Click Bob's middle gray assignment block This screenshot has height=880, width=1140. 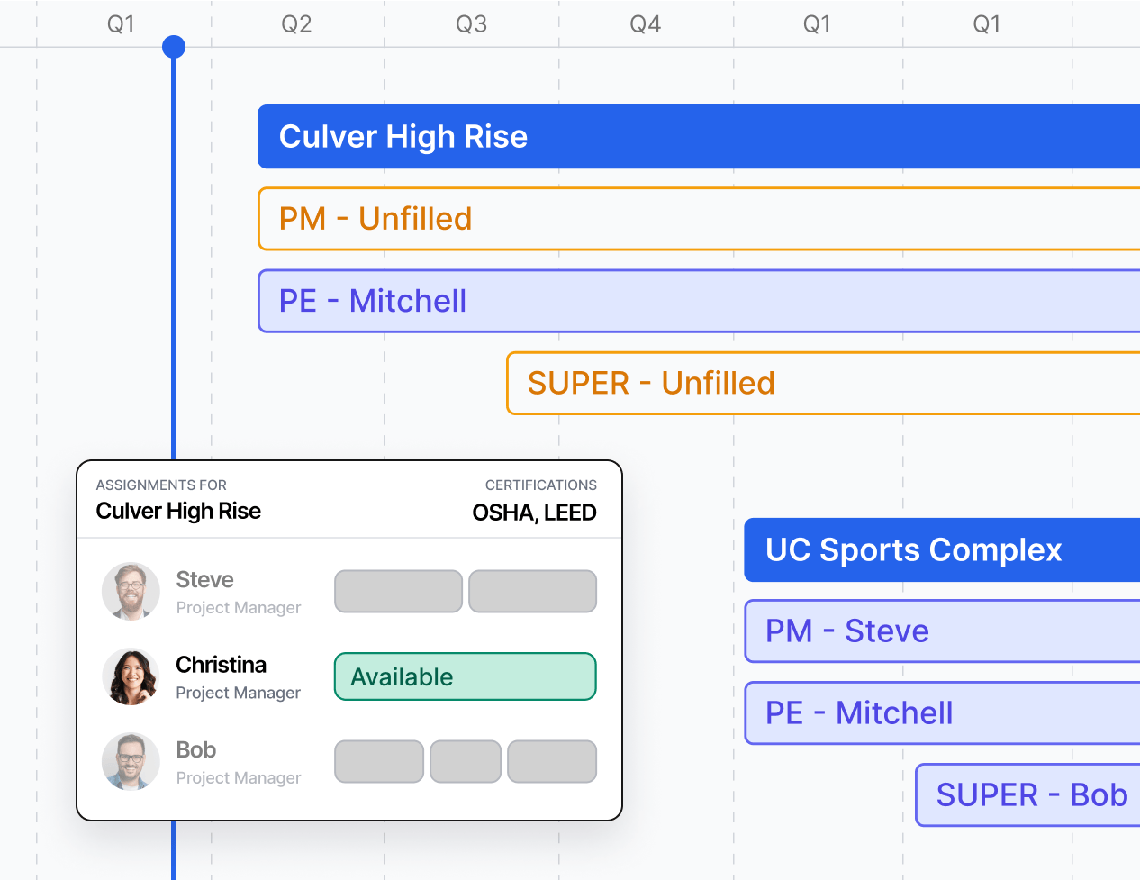[x=465, y=761]
